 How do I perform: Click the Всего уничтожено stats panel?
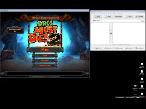[x=15, y=30]
